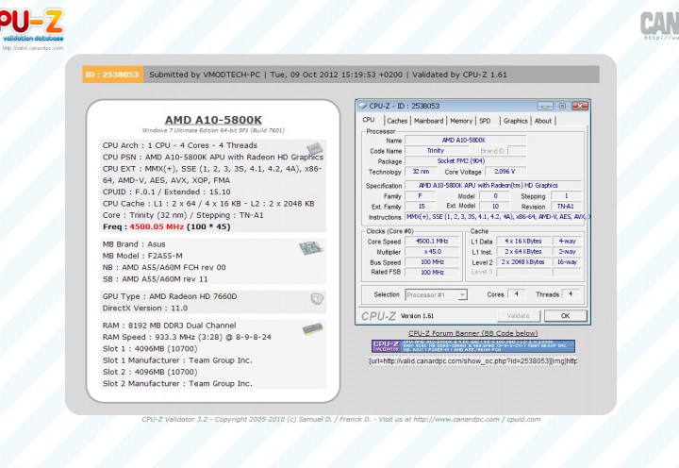679x468 pixels.
Task: Close the CPU-Z window
Action: tap(579, 106)
